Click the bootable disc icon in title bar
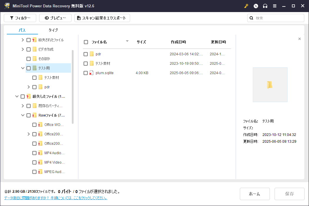Viewport: 309px width, 206px height. point(256,6)
